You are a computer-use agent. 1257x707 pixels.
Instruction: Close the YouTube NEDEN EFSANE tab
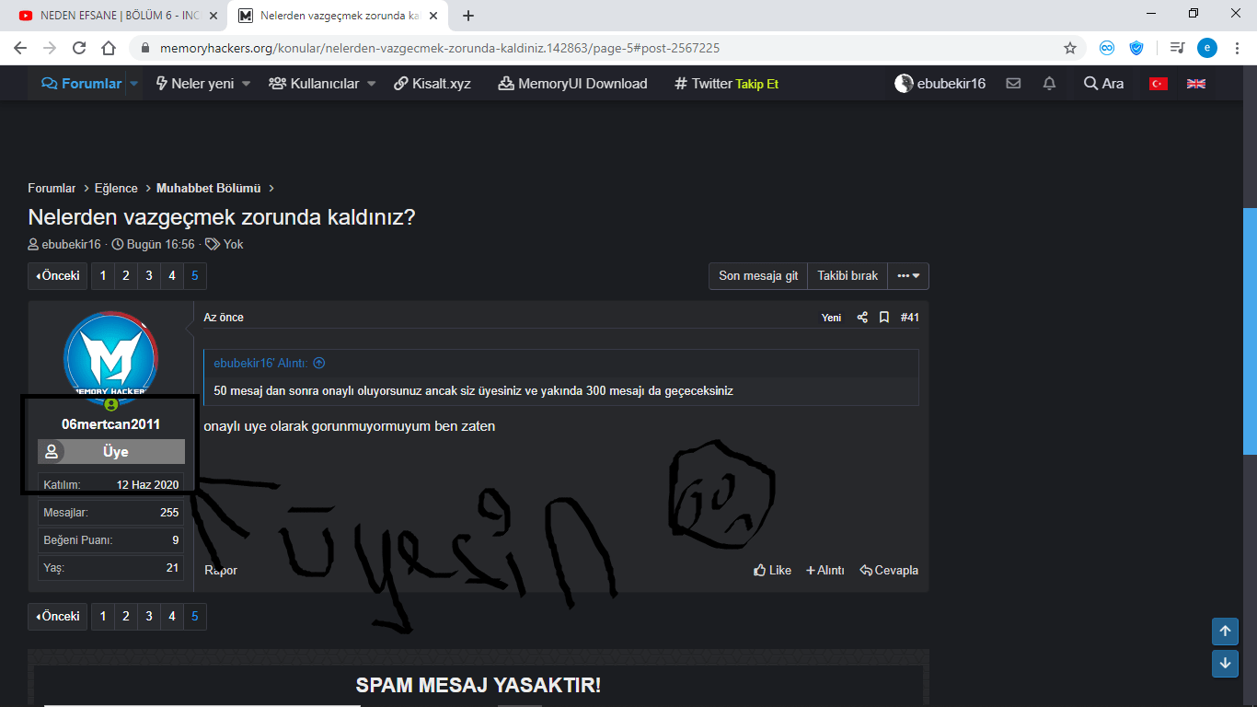(213, 16)
